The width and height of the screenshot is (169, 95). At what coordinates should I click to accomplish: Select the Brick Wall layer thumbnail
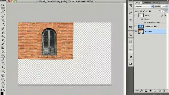141,31
